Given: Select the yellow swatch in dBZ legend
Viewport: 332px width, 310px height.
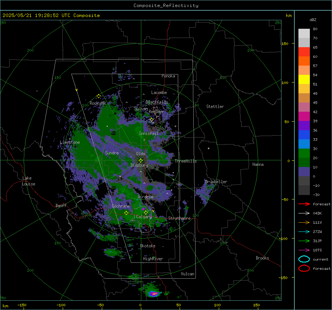Looking at the screenshot, I should (x=304, y=80).
